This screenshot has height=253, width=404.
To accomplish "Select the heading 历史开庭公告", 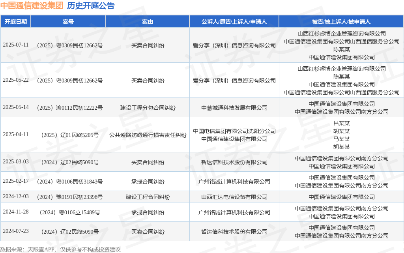I will (91, 6).
